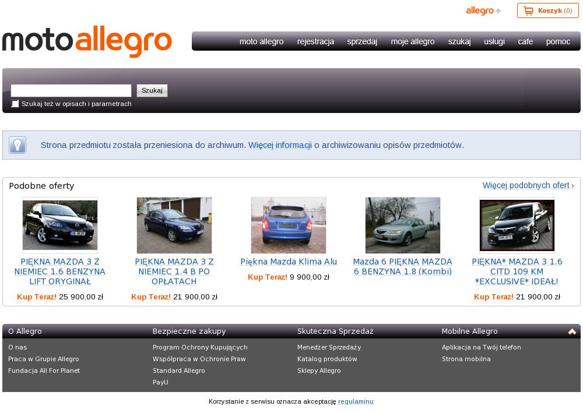Click the 25 900,00 zł price text
Screen dimensions: 583x413
pos(81,296)
